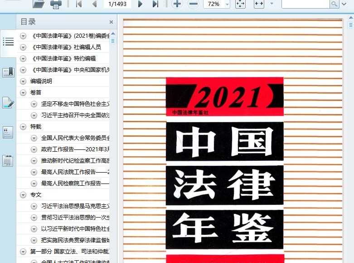
Task: Expand 《中国法律年鉴》中央和国家机关 entry
Action: (23, 70)
